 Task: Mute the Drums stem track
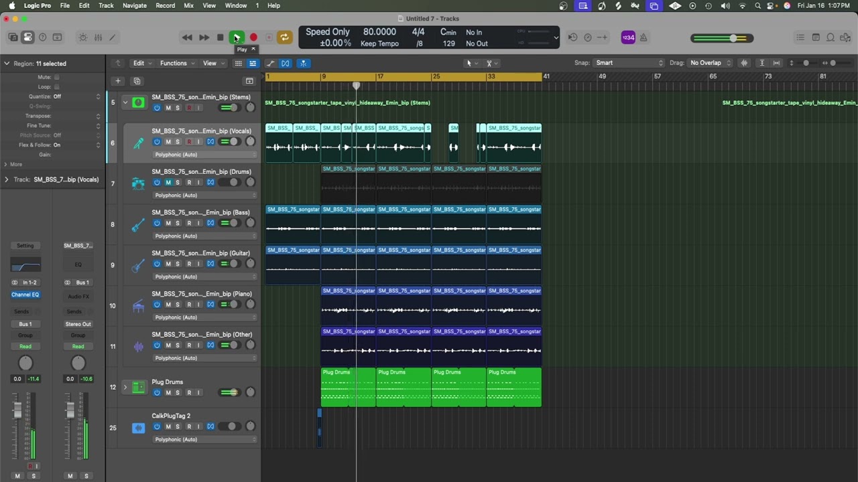point(168,182)
